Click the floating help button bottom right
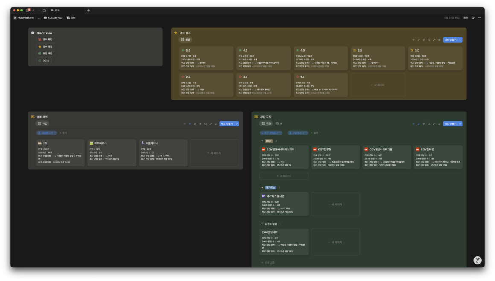Screen dimensions: 495x281 pos(478,260)
